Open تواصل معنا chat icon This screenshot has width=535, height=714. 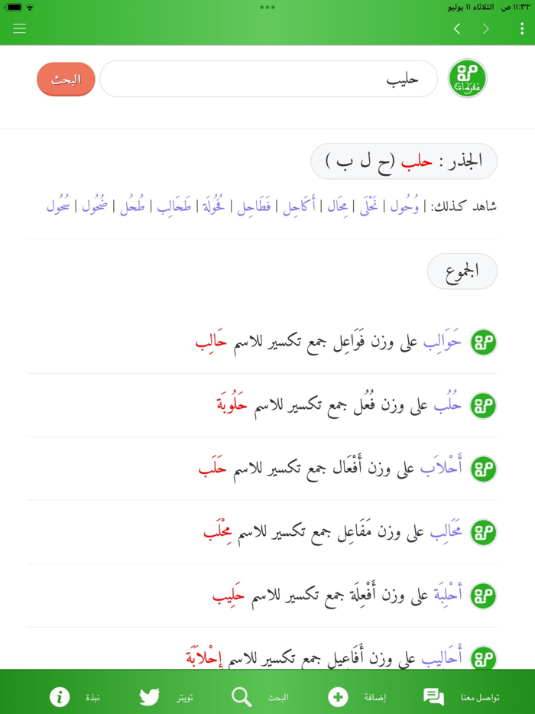[x=433, y=697]
